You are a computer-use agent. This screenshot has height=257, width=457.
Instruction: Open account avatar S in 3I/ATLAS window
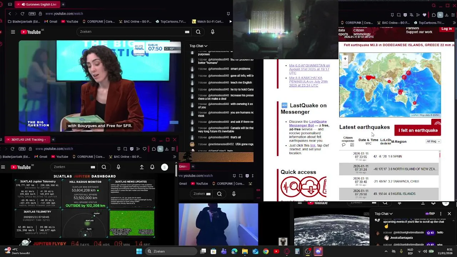coord(165,167)
